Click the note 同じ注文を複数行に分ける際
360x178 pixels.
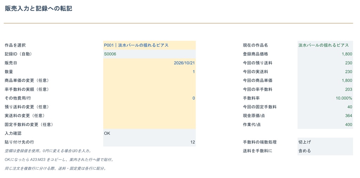[x=55, y=169]
